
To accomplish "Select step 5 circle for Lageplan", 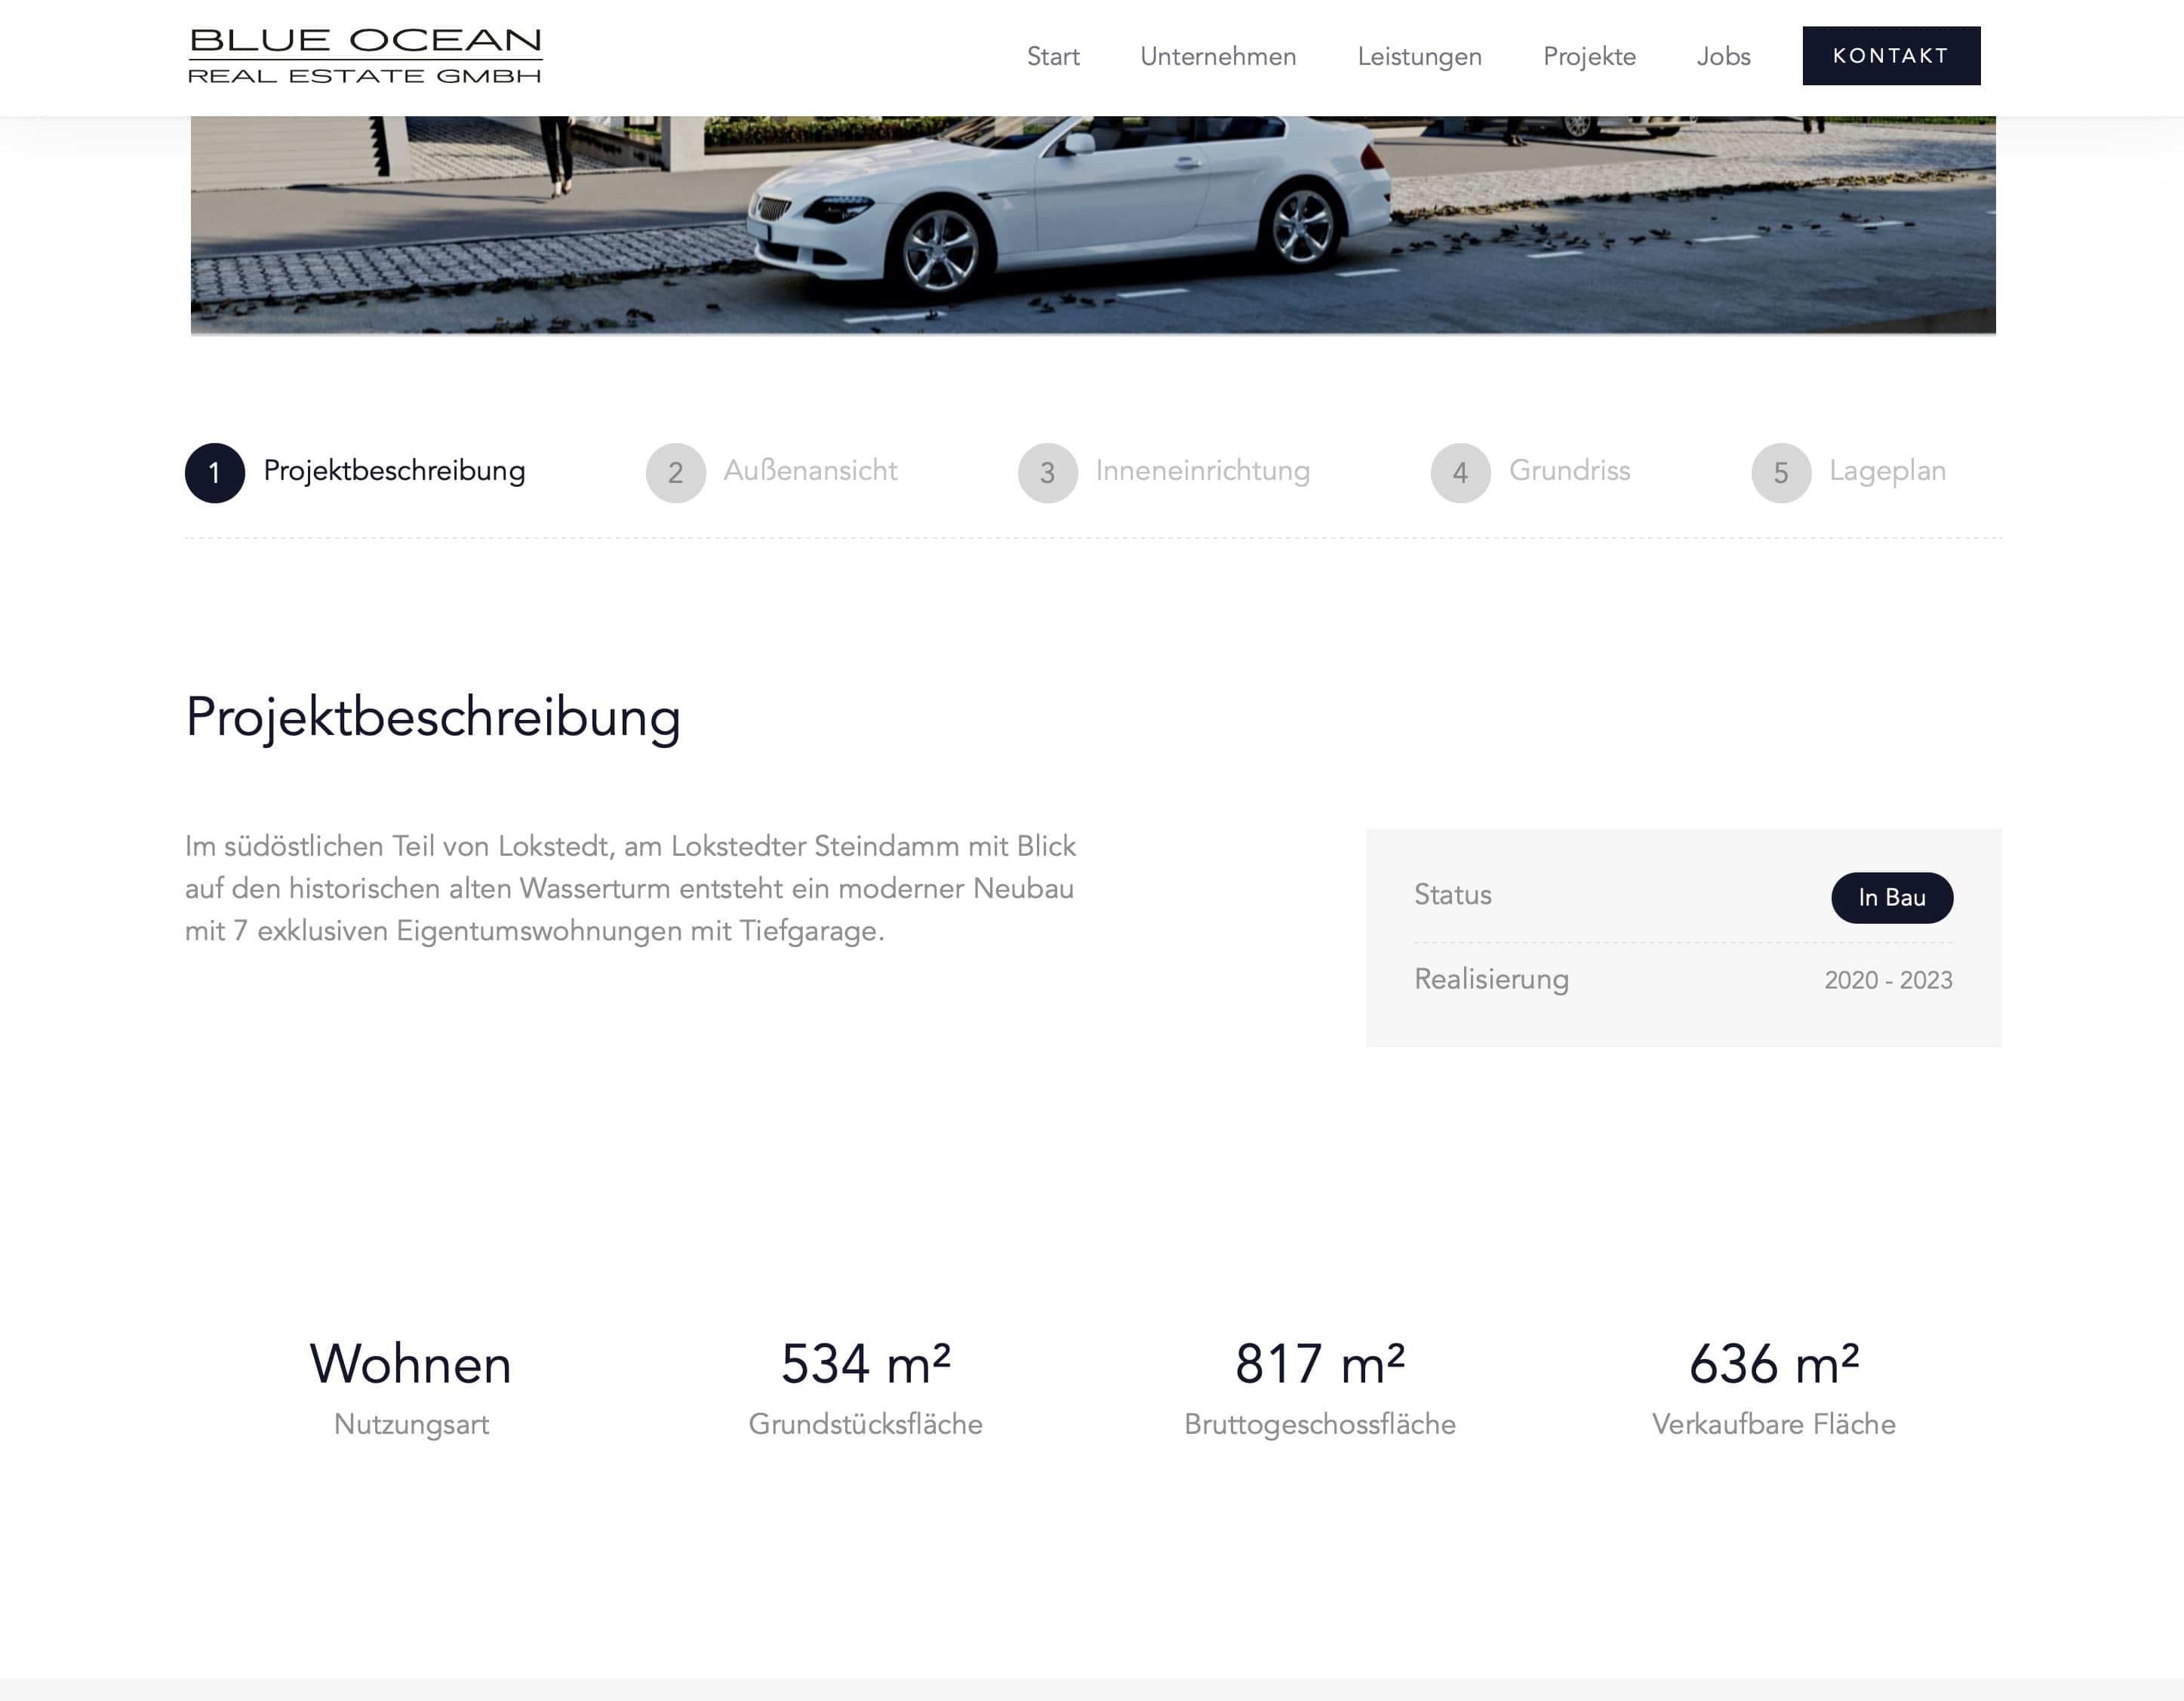I will coord(1782,473).
